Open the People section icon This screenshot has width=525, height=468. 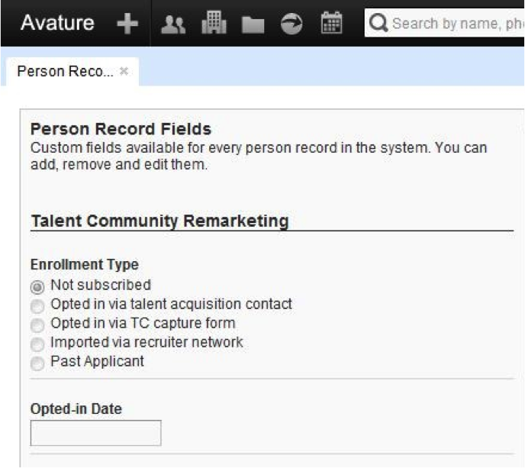click(174, 24)
